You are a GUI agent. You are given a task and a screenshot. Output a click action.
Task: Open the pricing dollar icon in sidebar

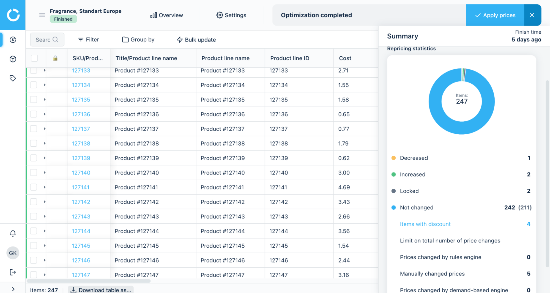click(x=13, y=40)
